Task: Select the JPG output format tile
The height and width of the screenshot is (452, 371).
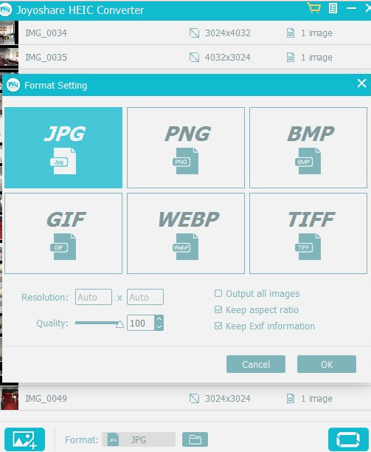Action: [63, 148]
